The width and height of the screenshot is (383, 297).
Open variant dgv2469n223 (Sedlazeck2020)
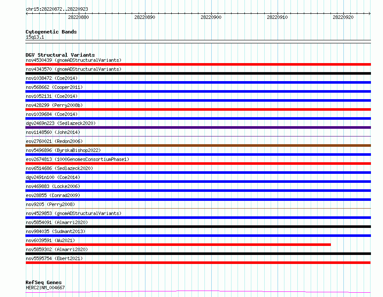(x=61, y=123)
